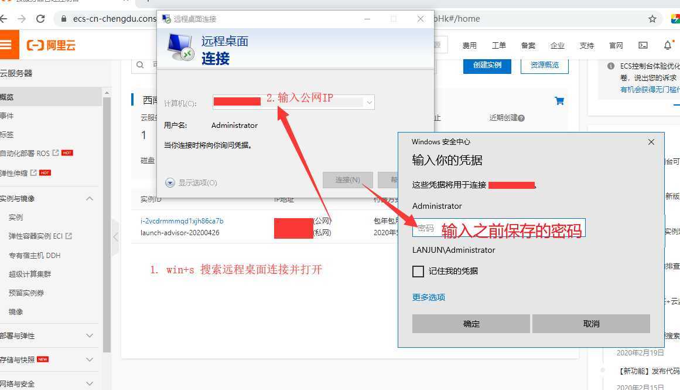The image size is (680, 390).
Task: Open the Cloud Shell terminal icon
Action: click(643, 45)
